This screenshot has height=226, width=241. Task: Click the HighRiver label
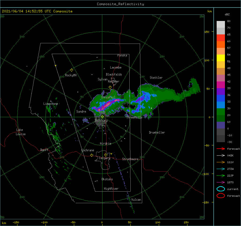111,189
